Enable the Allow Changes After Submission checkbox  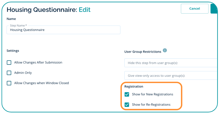[x=9, y=63]
